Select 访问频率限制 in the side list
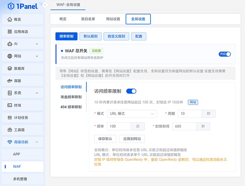 point(71,87)
